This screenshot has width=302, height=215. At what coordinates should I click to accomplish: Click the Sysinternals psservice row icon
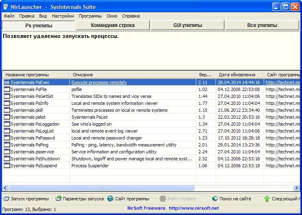(x=7, y=152)
